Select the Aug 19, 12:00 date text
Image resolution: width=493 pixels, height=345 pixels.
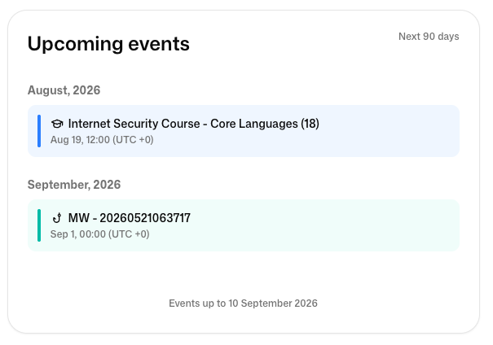pyautogui.click(x=80, y=140)
